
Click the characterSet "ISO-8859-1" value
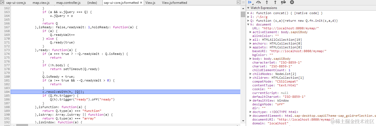[x=290, y=62]
